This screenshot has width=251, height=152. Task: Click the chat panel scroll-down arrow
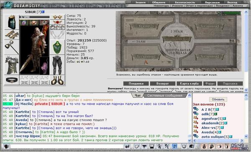click(190, 140)
